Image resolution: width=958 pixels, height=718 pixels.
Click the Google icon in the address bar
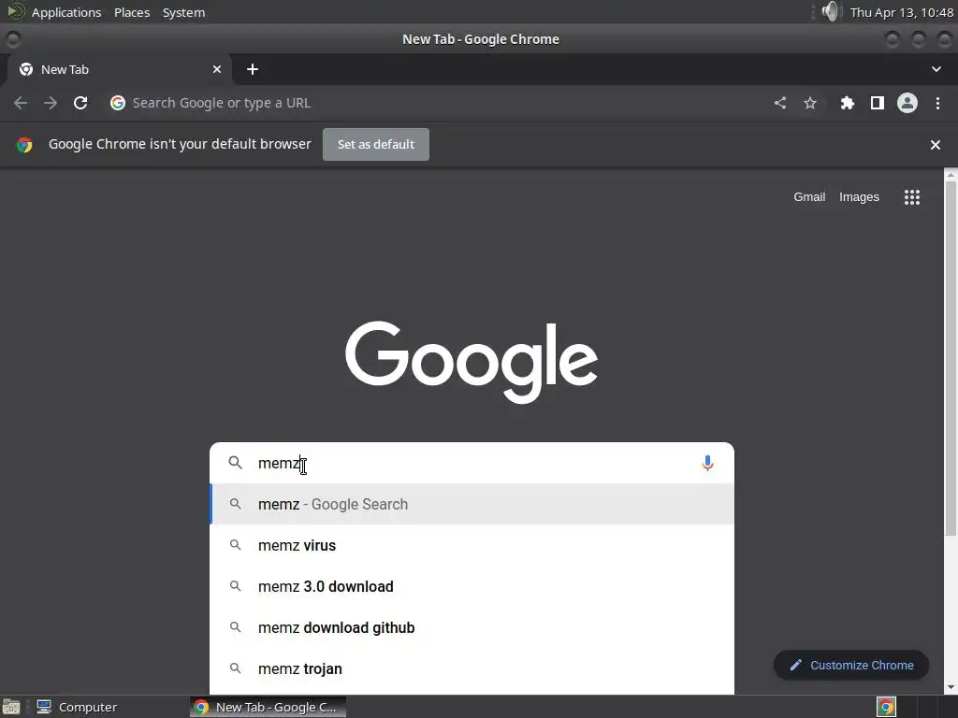(x=117, y=103)
